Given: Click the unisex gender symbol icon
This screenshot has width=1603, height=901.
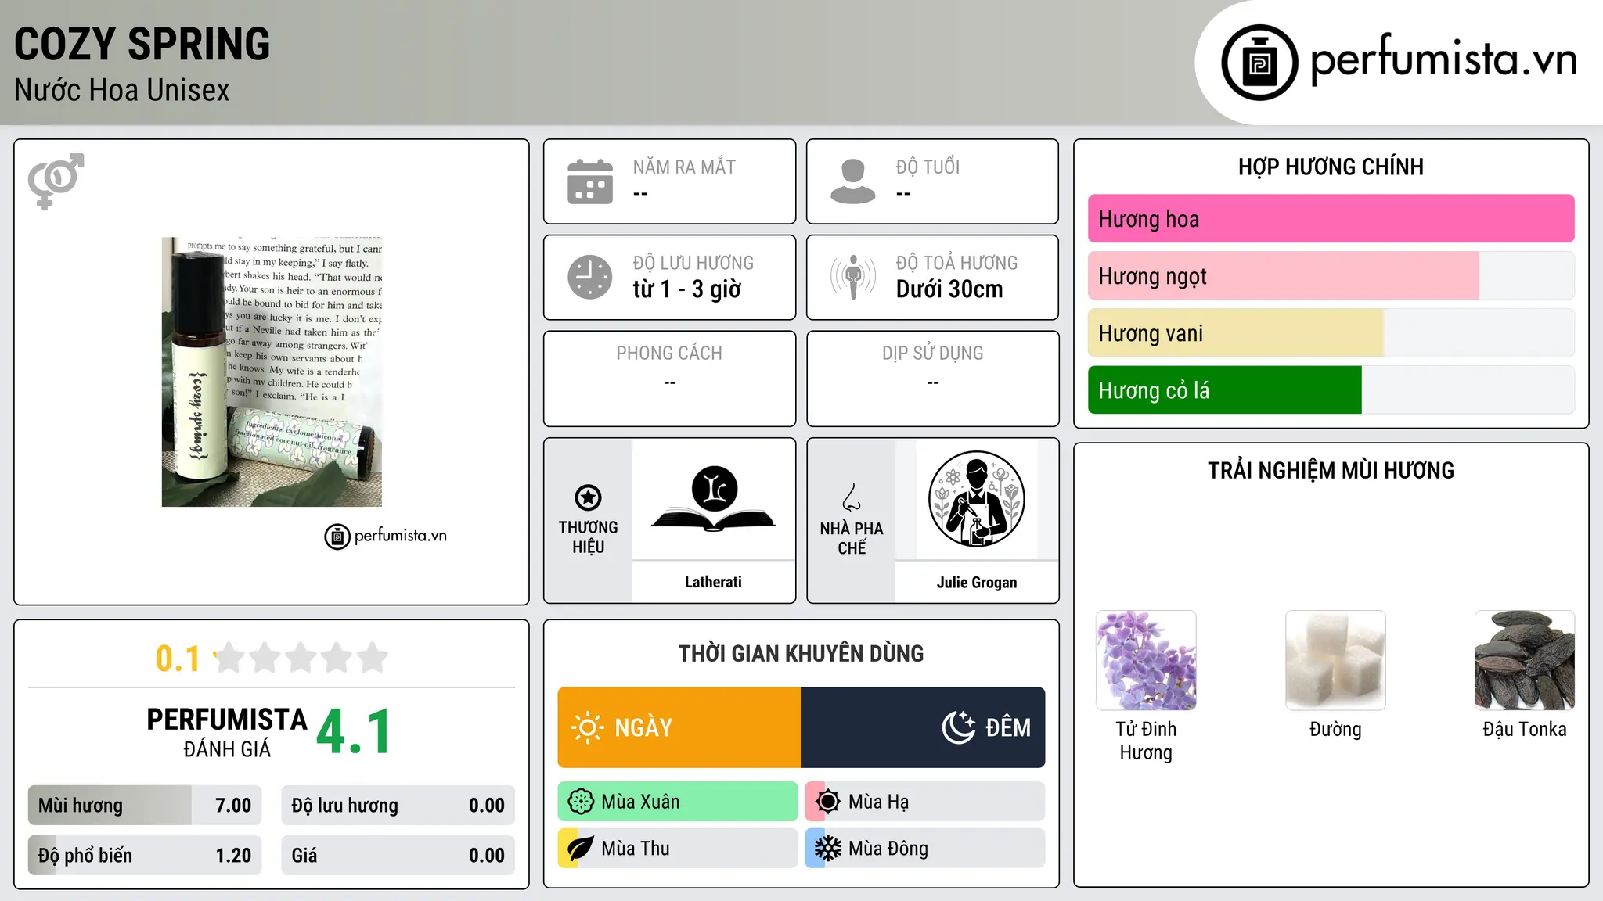Looking at the screenshot, I should pyautogui.click(x=56, y=181).
